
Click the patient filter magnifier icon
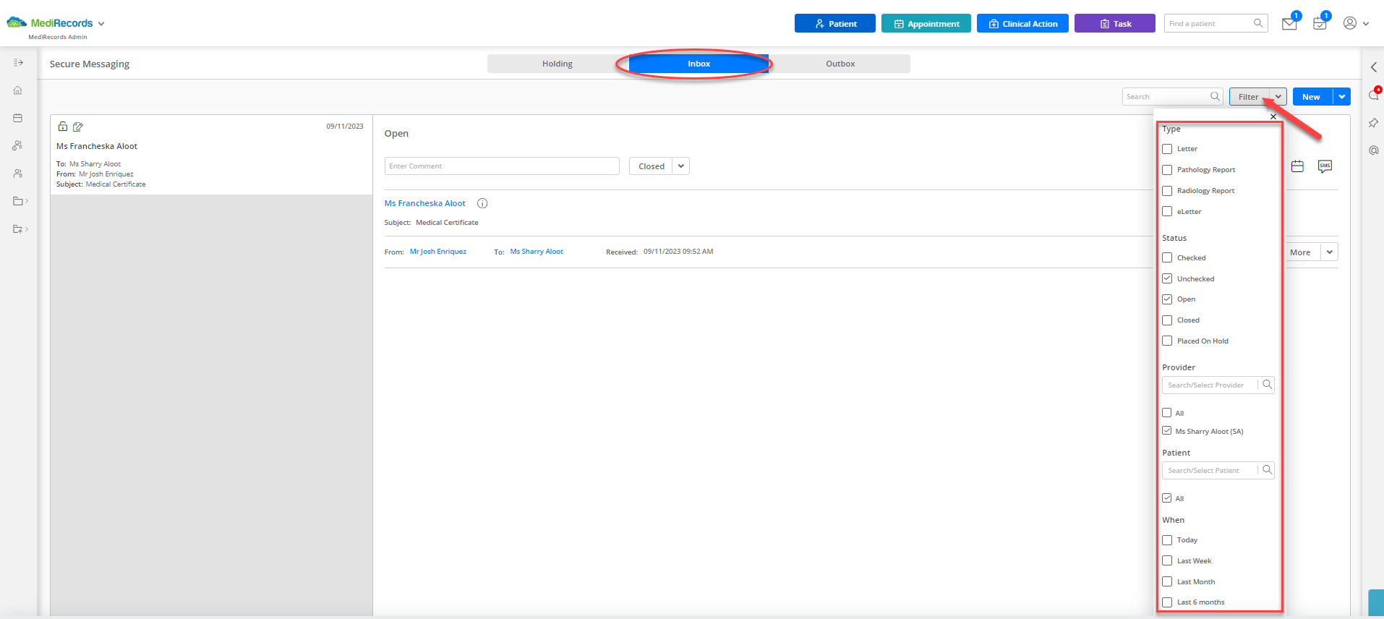click(1267, 470)
